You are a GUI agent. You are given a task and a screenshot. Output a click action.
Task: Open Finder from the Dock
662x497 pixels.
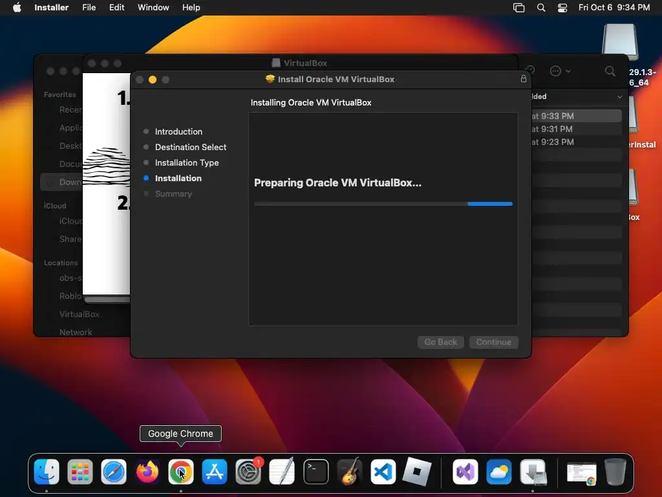click(47, 472)
